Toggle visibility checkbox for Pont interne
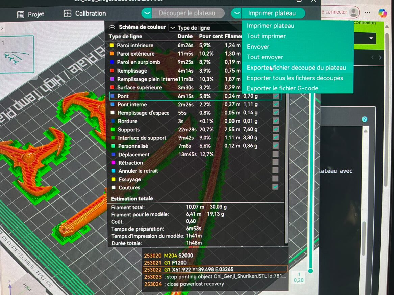 [x=276, y=104]
